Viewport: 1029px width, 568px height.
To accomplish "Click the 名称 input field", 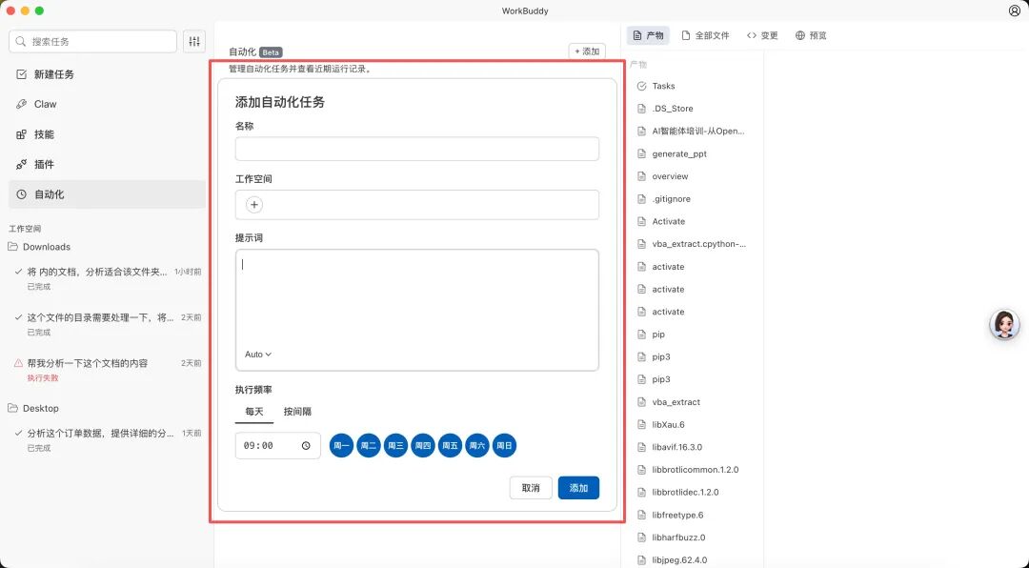I will 416,150.
